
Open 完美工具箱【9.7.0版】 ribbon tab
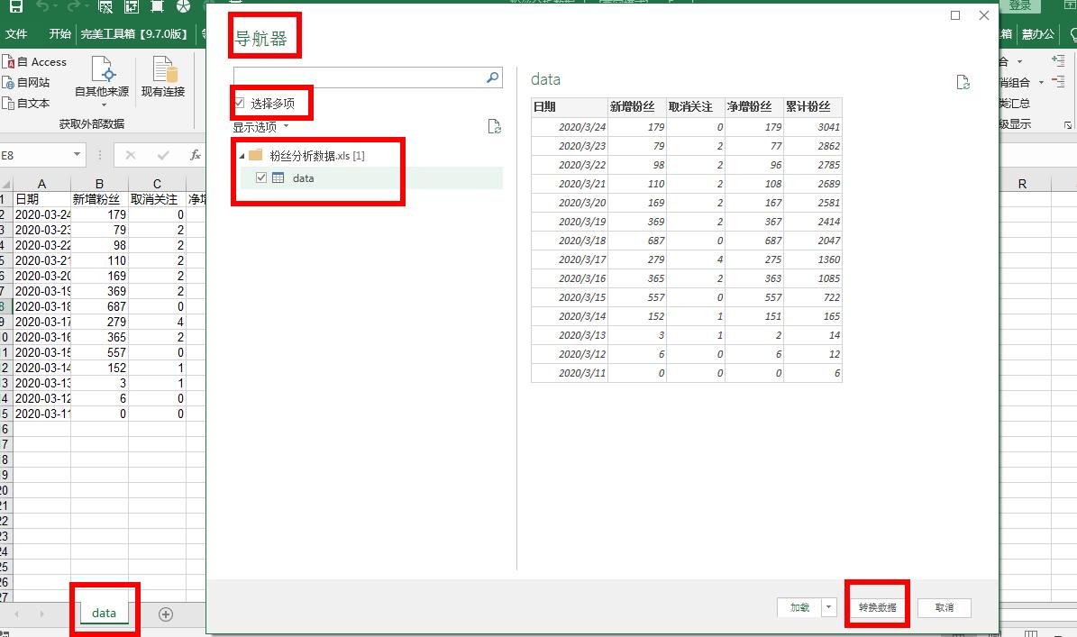134,33
